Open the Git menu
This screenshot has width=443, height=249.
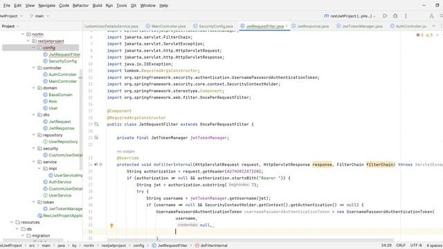134,6
